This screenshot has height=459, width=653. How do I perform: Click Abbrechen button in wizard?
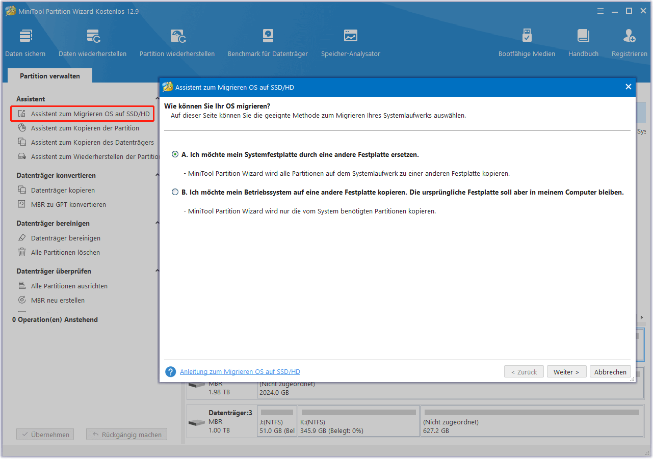coord(610,372)
